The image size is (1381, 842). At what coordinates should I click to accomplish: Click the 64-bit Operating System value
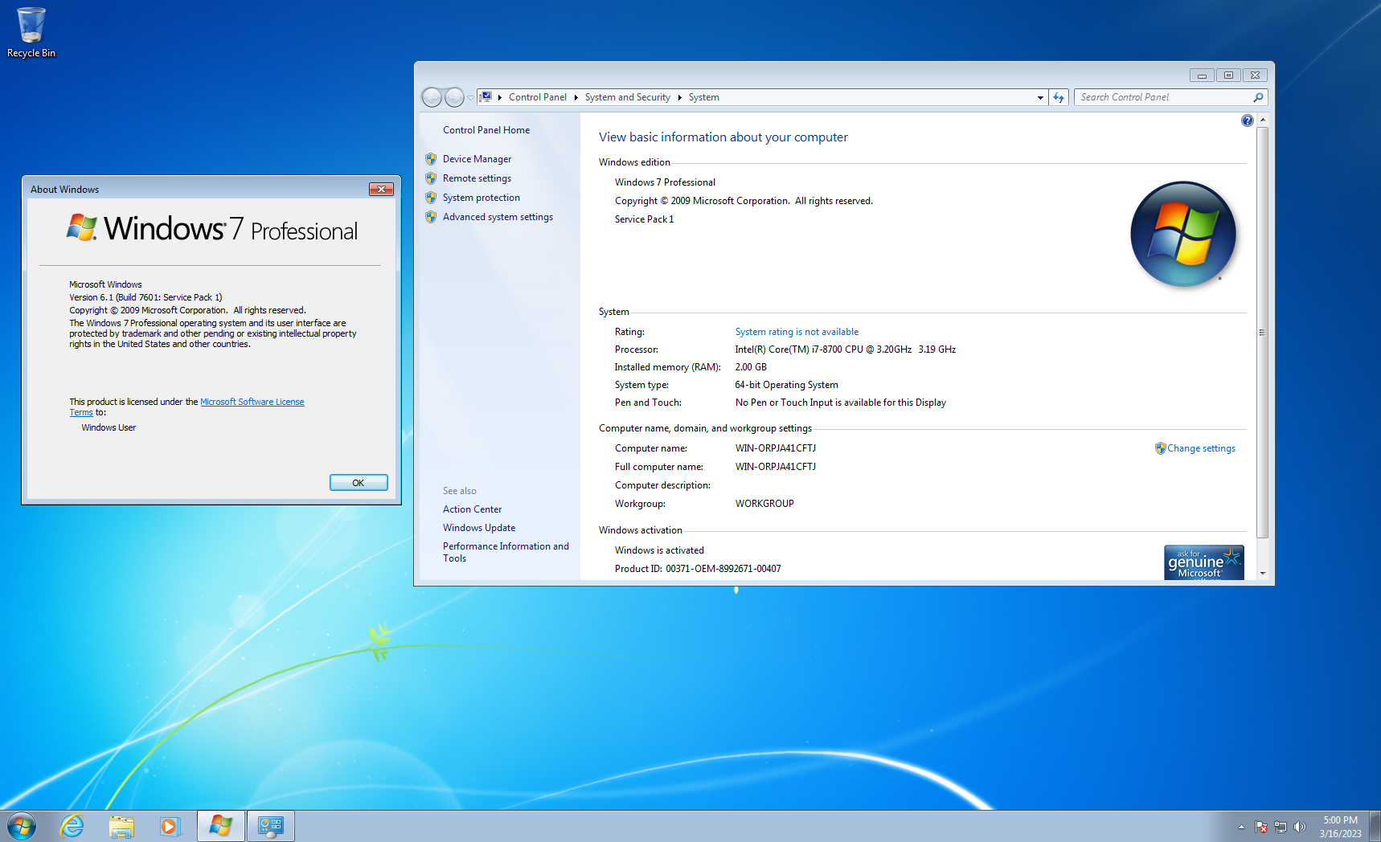(x=786, y=385)
